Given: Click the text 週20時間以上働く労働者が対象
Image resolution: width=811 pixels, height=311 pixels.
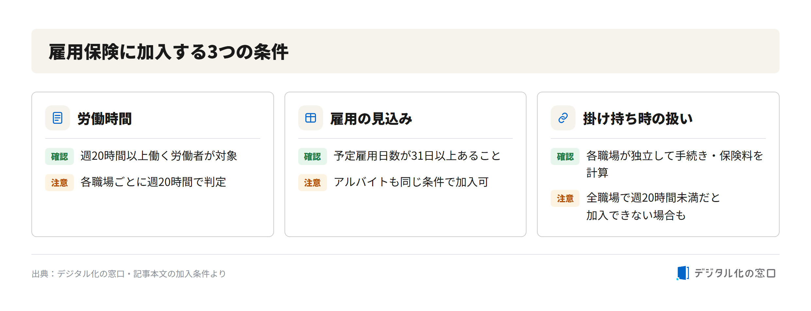Looking at the screenshot, I should [159, 156].
